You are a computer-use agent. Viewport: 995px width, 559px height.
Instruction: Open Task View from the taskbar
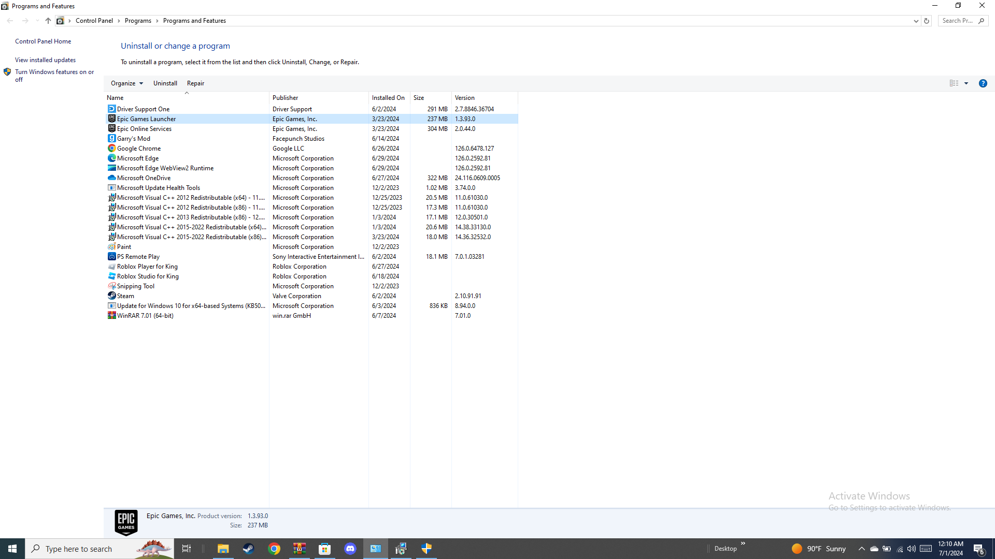tap(187, 549)
